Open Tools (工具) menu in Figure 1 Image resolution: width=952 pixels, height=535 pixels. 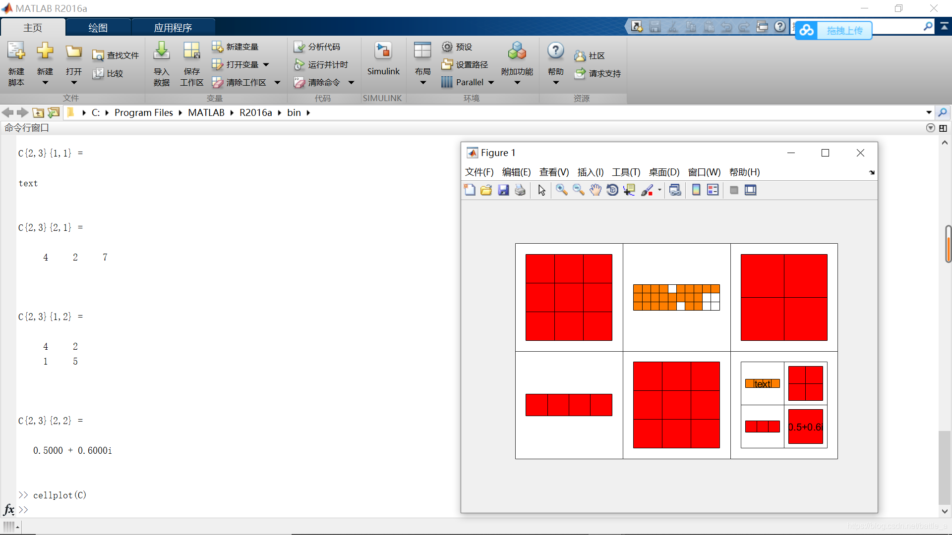626,172
